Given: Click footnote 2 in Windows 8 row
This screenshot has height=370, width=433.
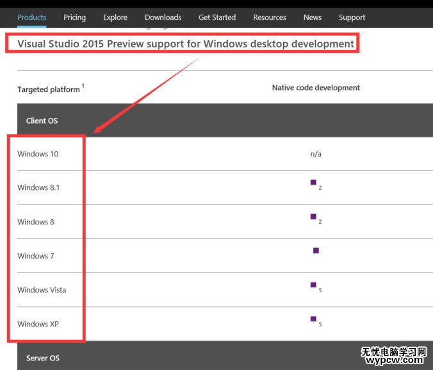Looking at the screenshot, I should (x=320, y=222).
